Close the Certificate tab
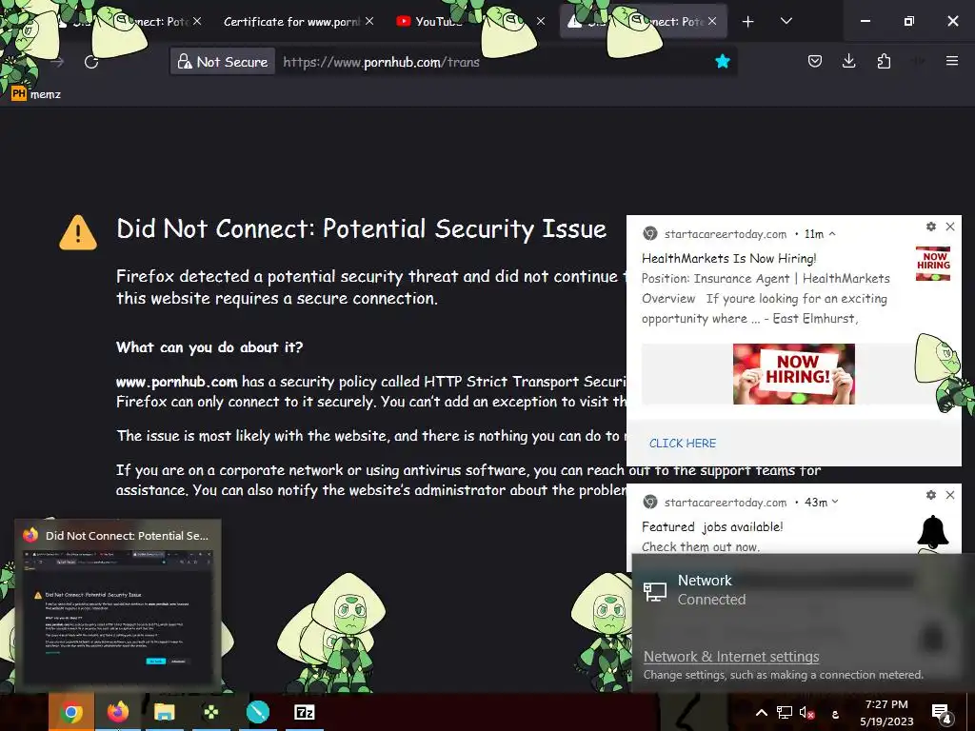Viewport: 975px width, 731px height. coord(369,21)
